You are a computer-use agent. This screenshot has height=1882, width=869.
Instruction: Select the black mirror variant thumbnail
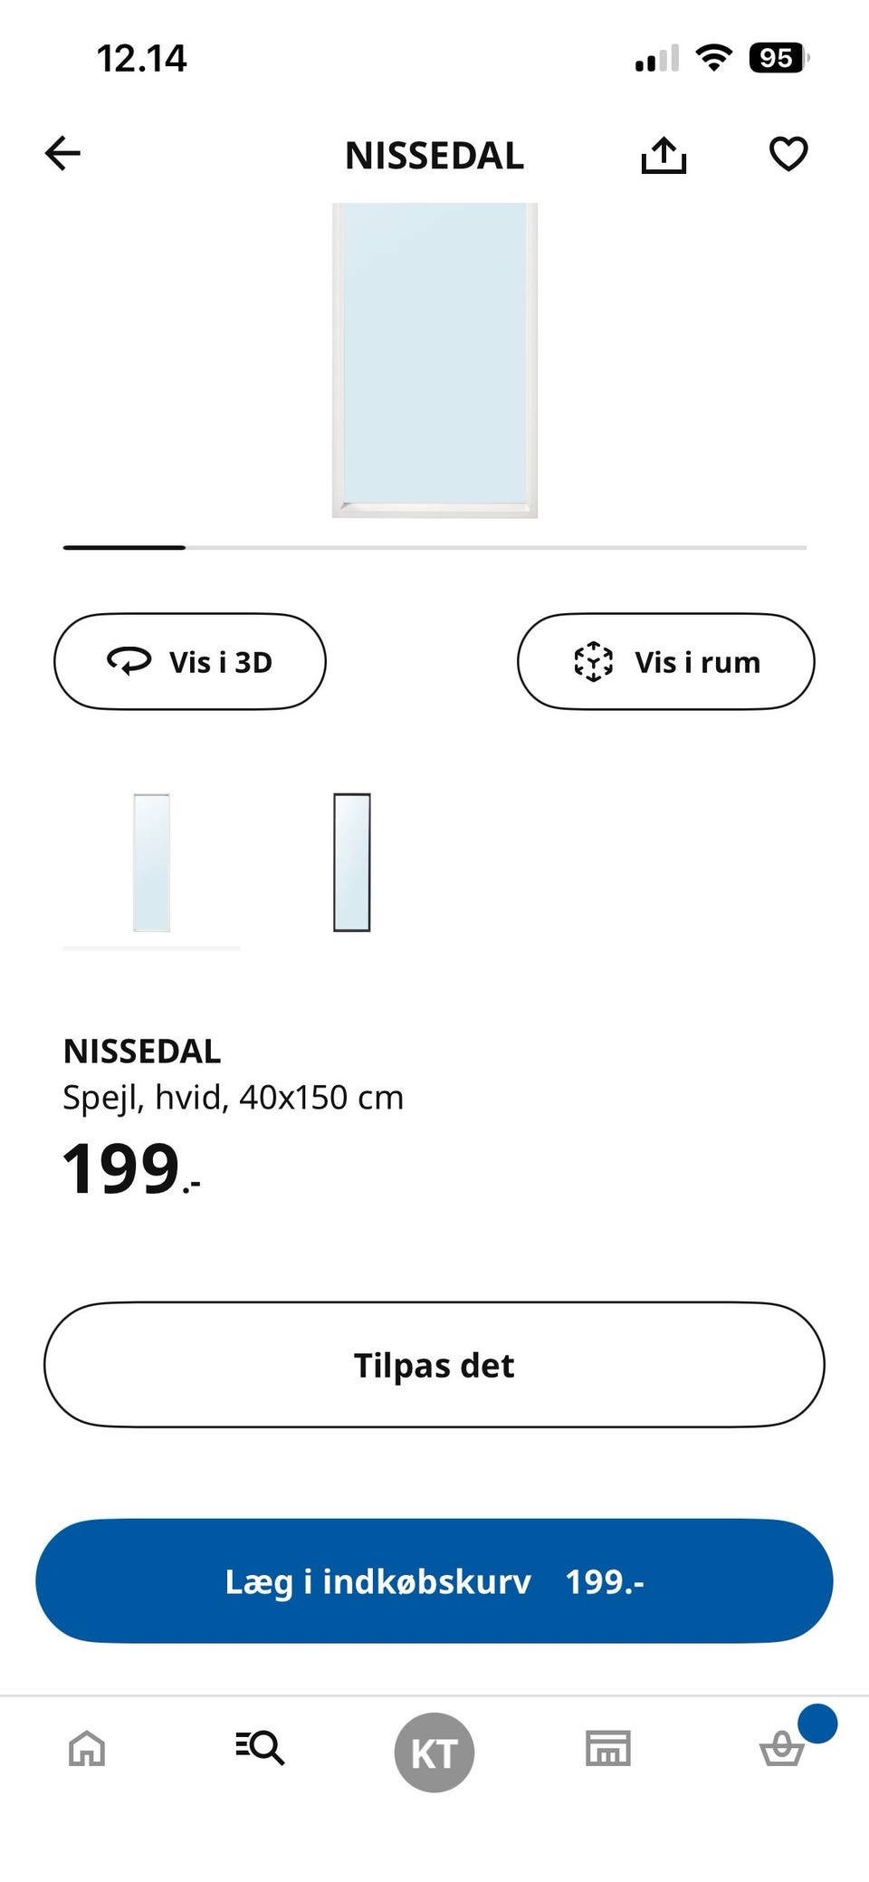[x=352, y=862]
